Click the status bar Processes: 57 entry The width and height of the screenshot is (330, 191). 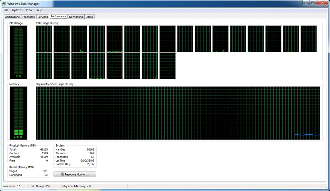click(x=11, y=186)
